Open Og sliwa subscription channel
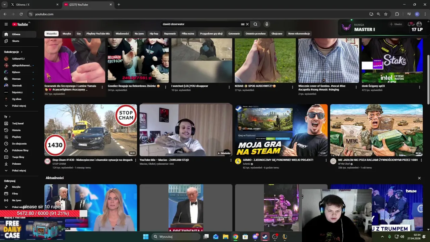Image resolution: width=430 pixels, height=242 pixels. tap(16, 99)
